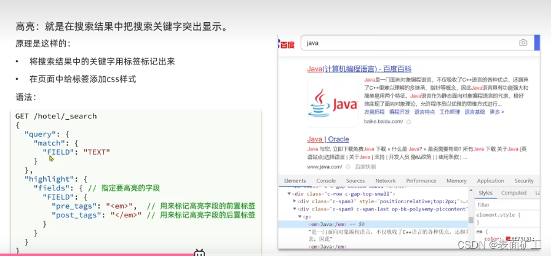Click the Elements panel scroll-up arrow

point(470,190)
